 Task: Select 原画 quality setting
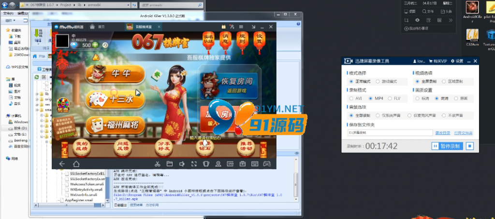click(461, 98)
